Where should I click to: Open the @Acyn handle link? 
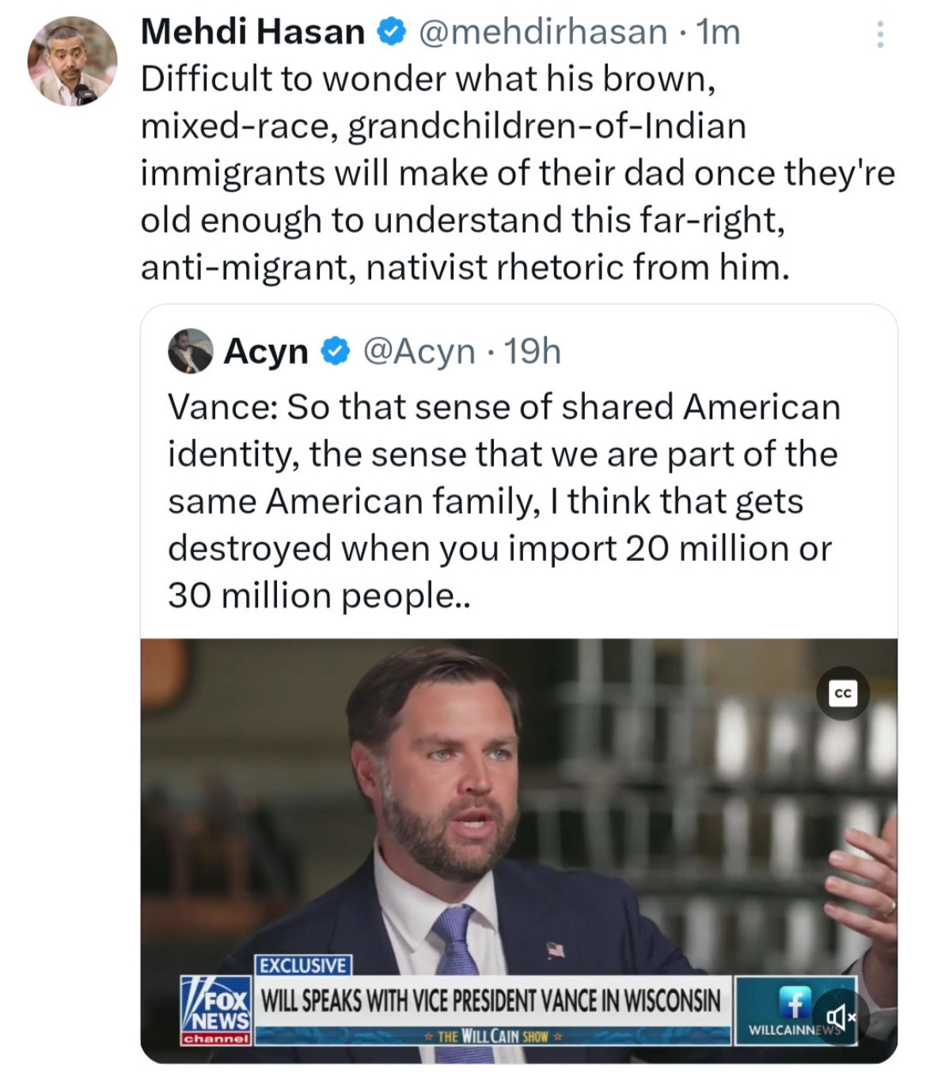pos(419,351)
